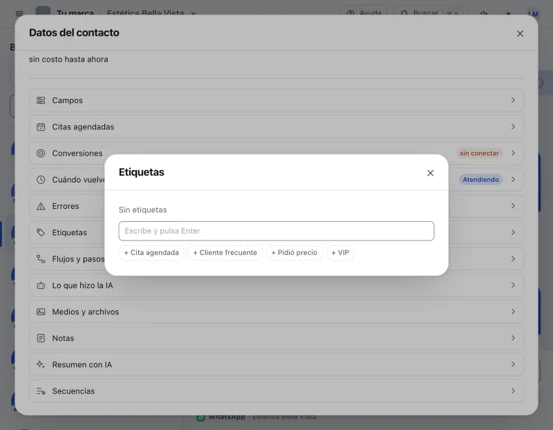This screenshot has height=430, width=553.
Task: Expand the Secuencias row chevron
Action: click(513, 391)
